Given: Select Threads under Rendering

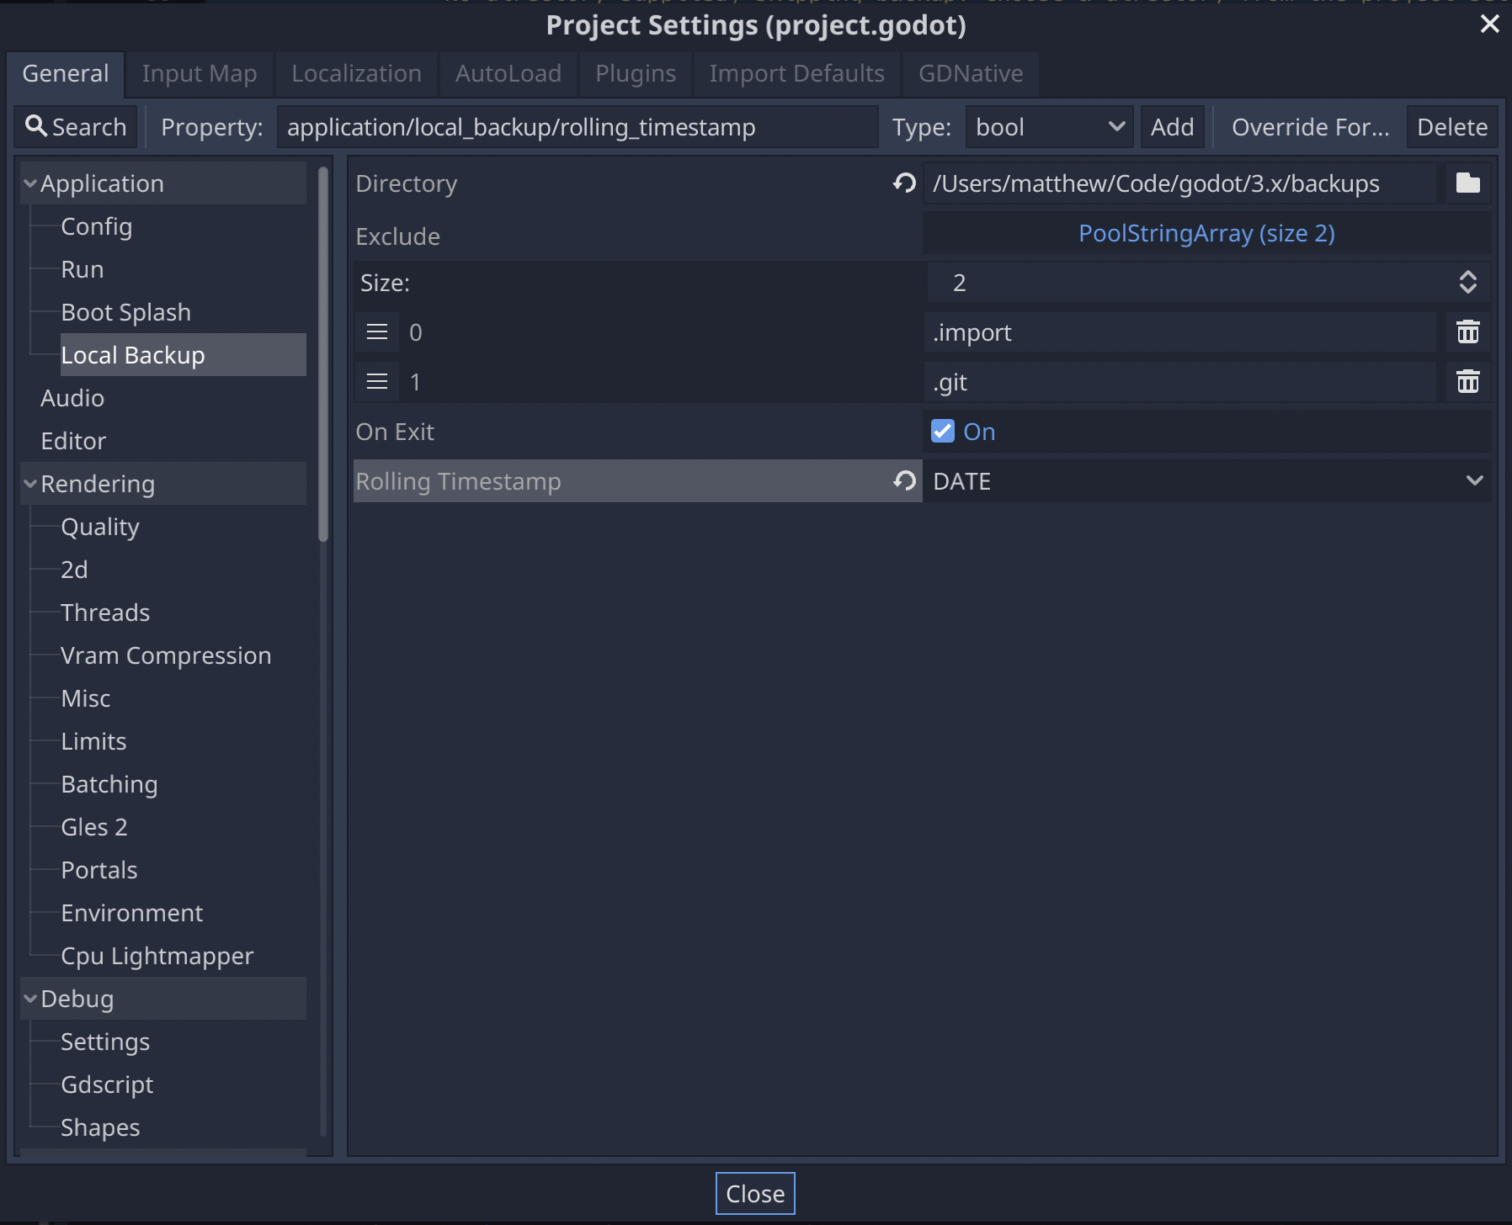Looking at the screenshot, I should click(x=105, y=612).
